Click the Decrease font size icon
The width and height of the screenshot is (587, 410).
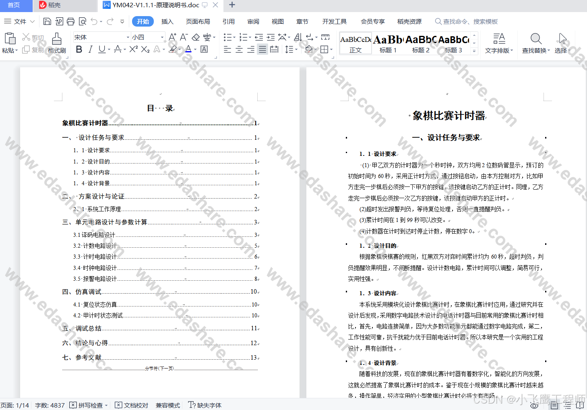184,37
